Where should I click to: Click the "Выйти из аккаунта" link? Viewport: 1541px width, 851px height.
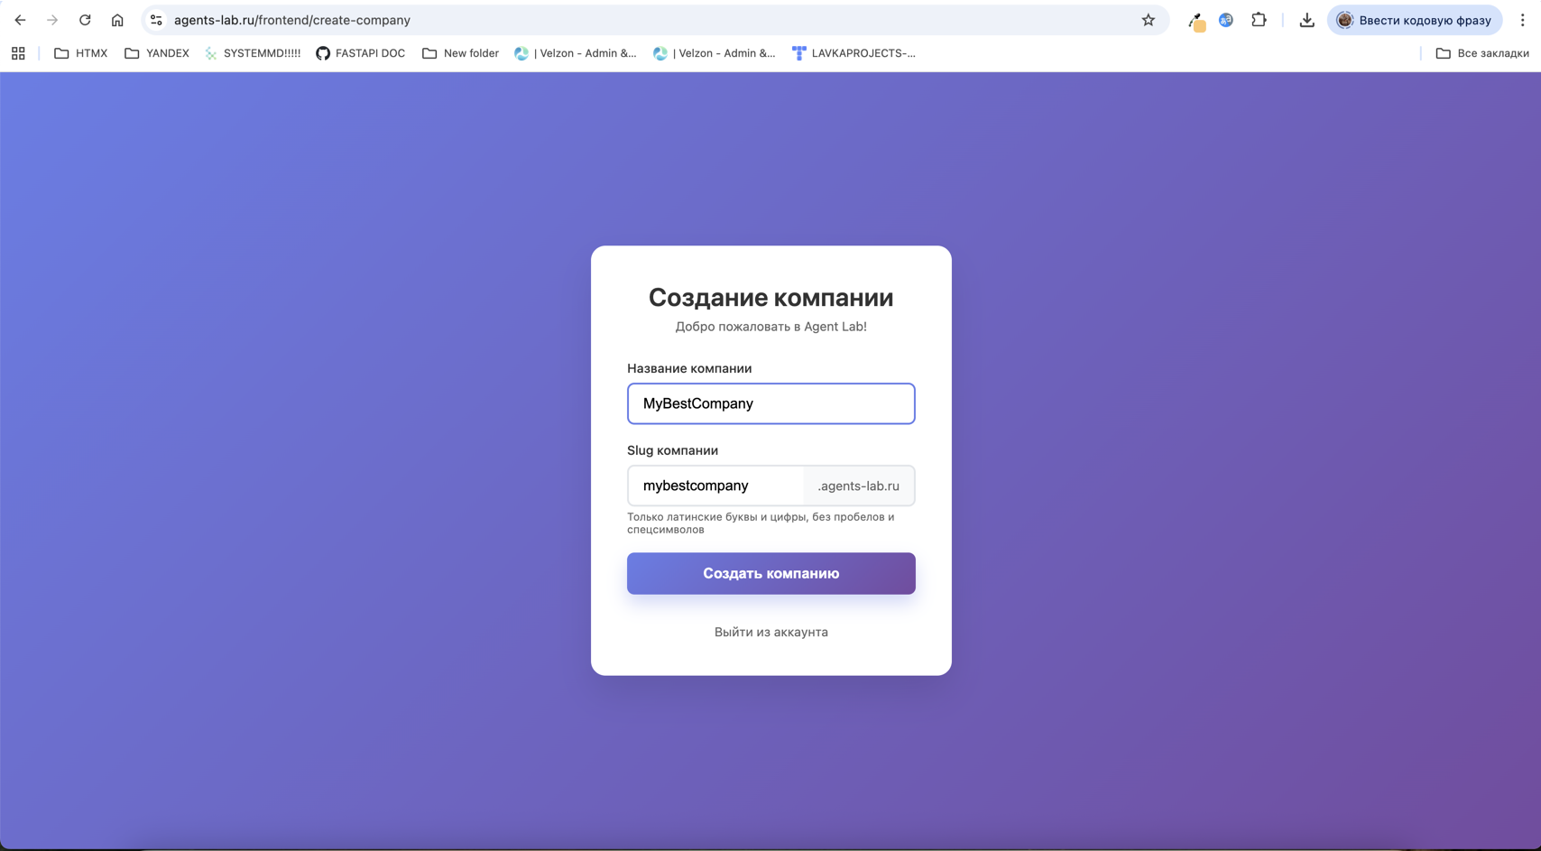[x=770, y=632]
